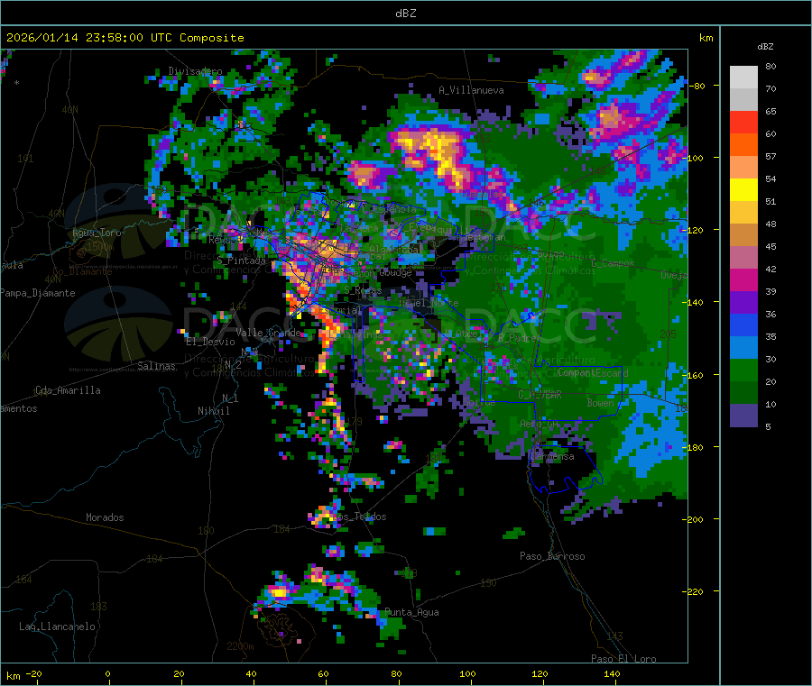
Task: Click the 100 km horizontal axis tick
Action: [467, 673]
